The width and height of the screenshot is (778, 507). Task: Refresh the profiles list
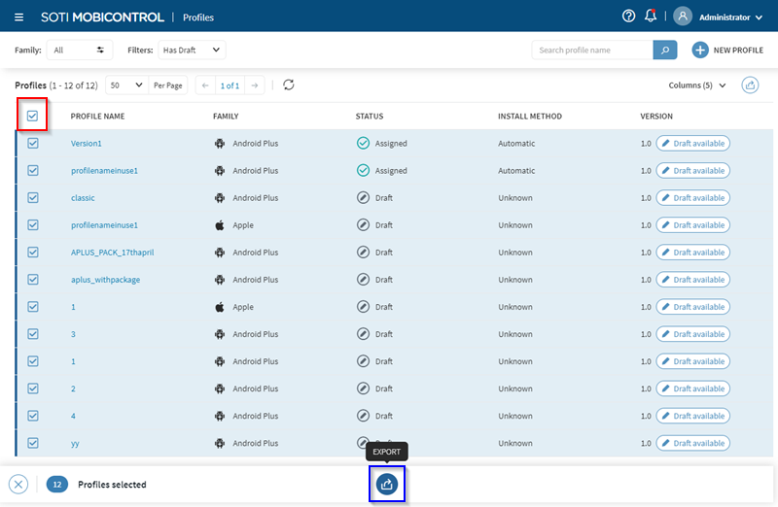tap(289, 85)
